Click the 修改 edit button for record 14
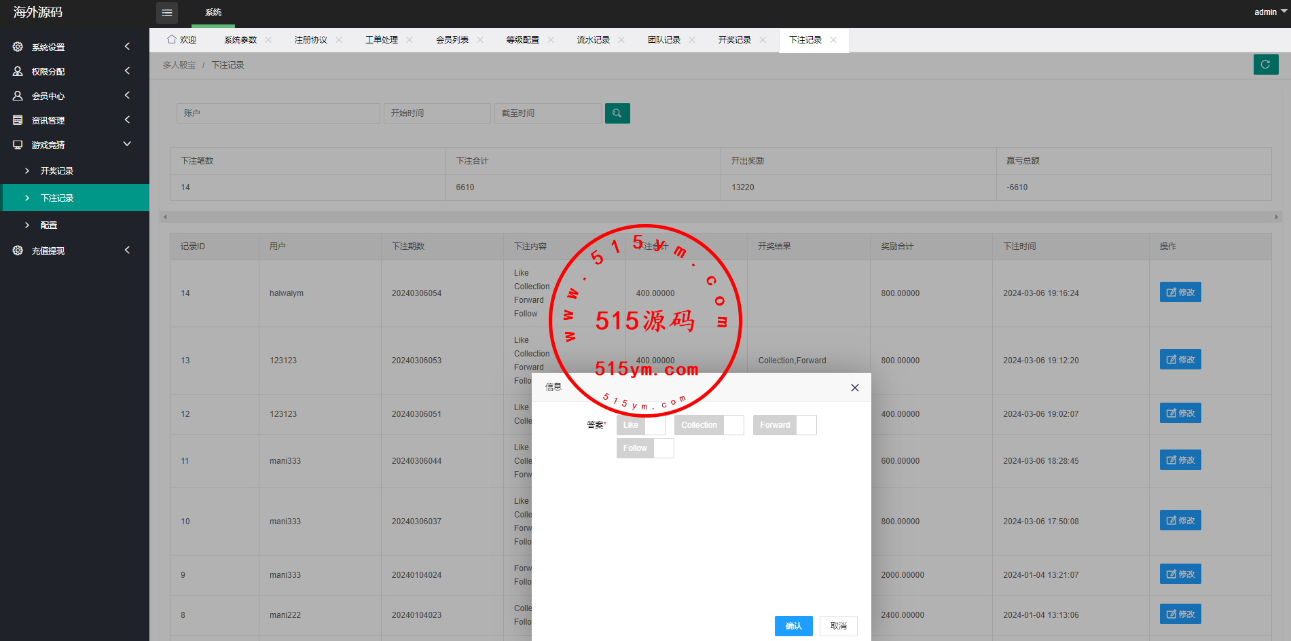 pyautogui.click(x=1180, y=293)
